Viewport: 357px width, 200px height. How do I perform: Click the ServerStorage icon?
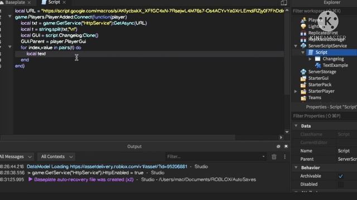pos(303,72)
